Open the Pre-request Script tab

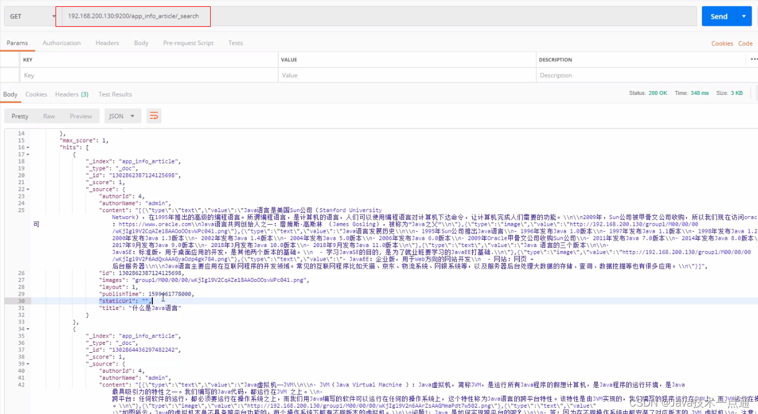(188, 43)
